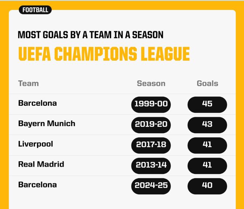Choose the 2013-14 season pill

tap(151, 165)
